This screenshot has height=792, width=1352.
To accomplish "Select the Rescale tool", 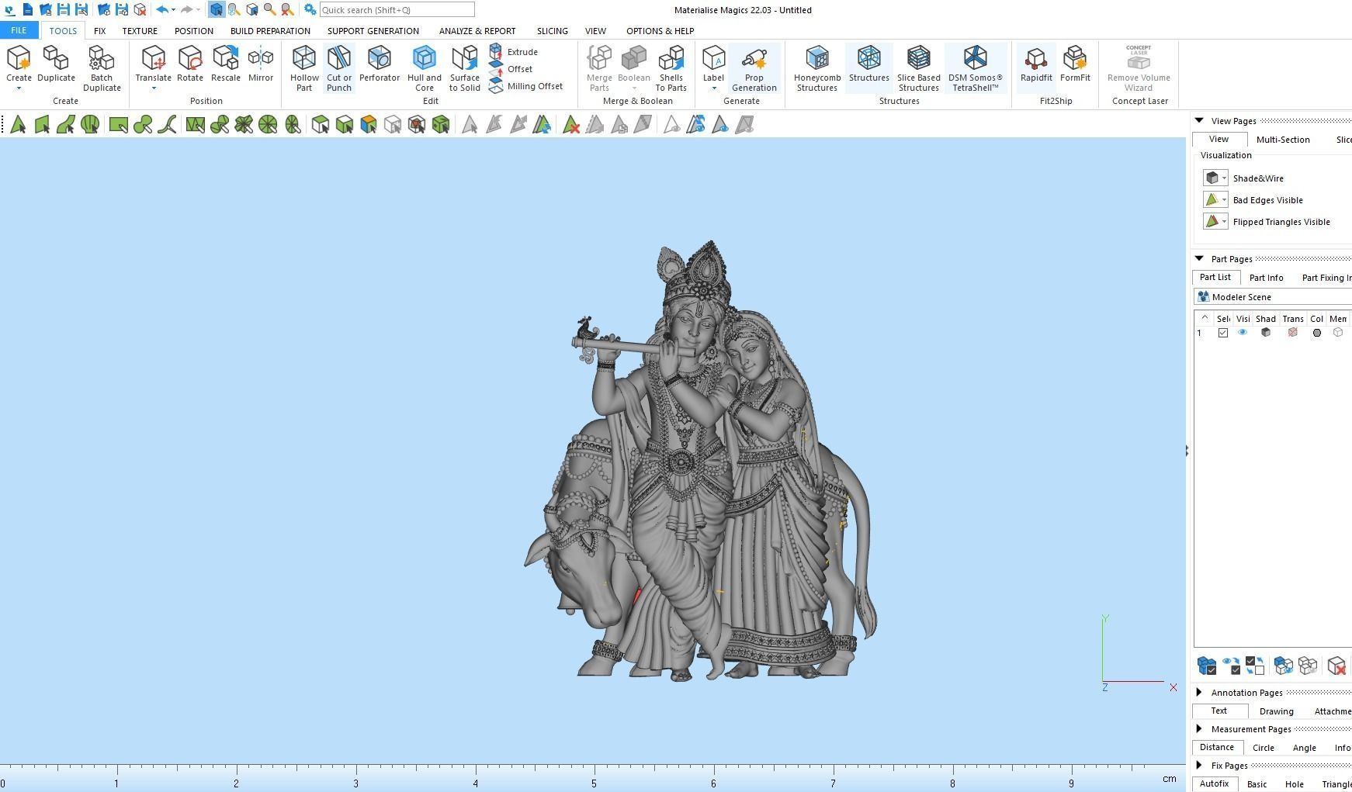I will tap(226, 64).
